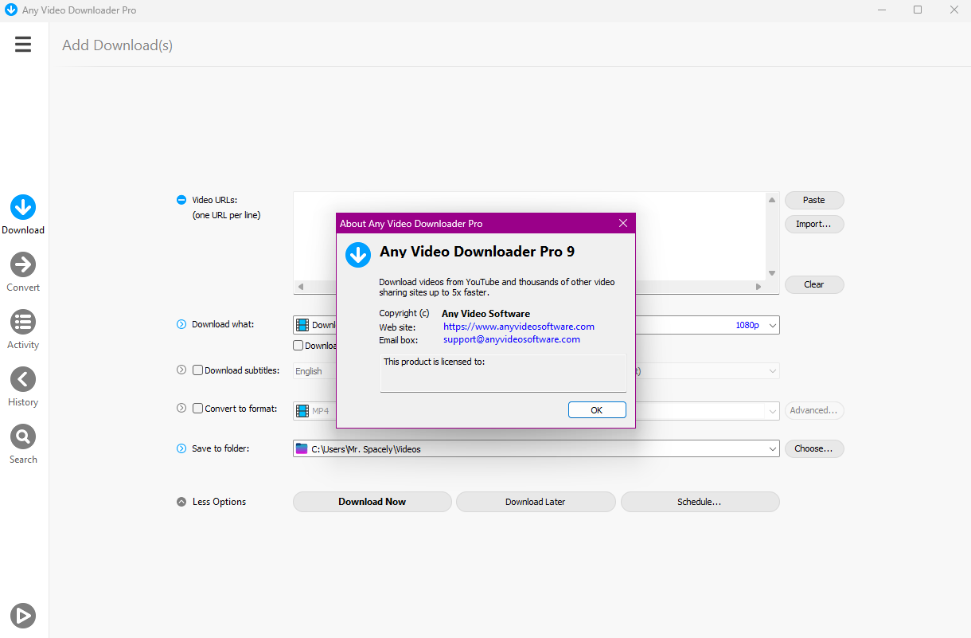
Task: Click the Paste button
Action: pos(814,200)
